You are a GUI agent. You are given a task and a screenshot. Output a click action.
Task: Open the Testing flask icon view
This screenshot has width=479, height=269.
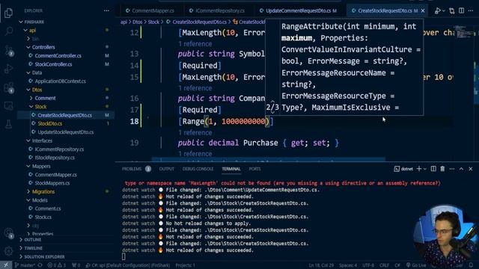click(8, 124)
